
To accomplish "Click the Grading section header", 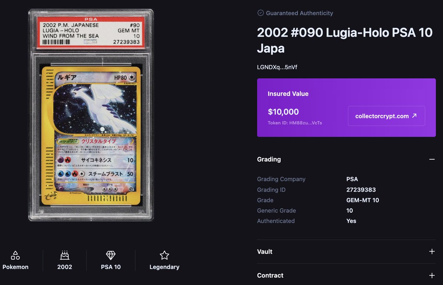I will coord(346,159).
